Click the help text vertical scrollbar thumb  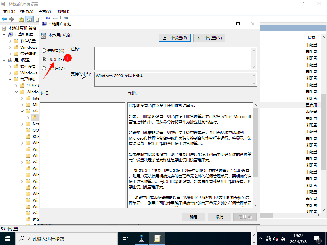256,142
